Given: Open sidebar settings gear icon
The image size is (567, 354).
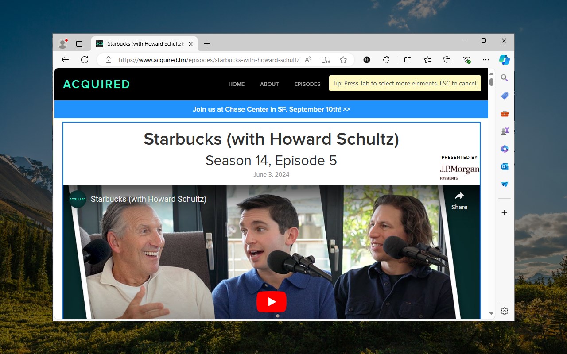Looking at the screenshot, I should (x=505, y=311).
